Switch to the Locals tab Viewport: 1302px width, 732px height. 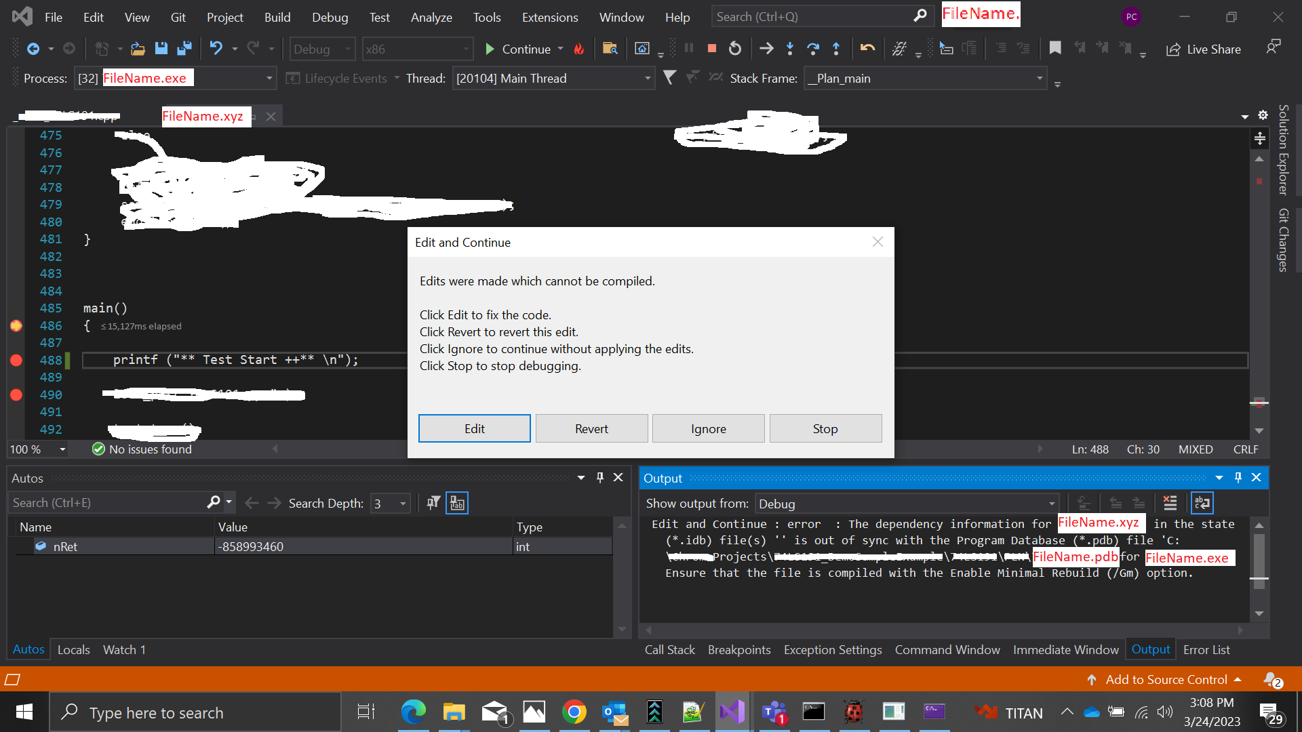click(x=73, y=649)
